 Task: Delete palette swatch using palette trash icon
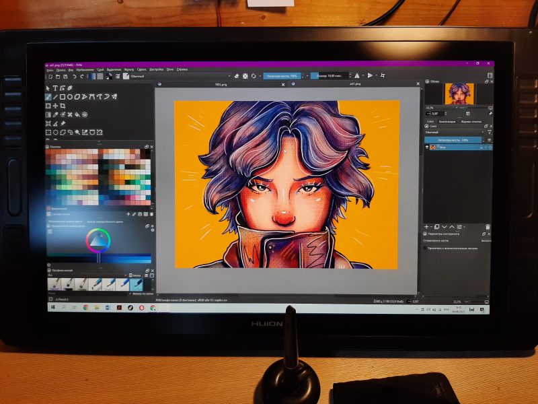151,214
